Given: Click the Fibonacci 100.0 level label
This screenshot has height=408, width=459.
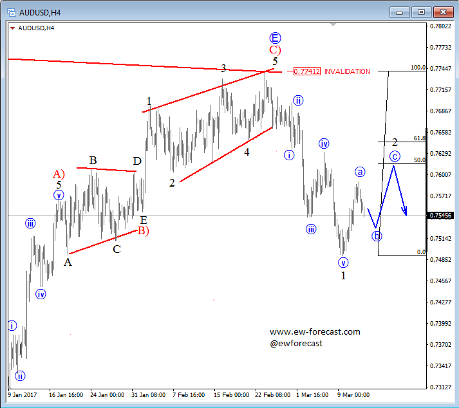Looking at the screenshot, I should pyautogui.click(x=418, y=68).
